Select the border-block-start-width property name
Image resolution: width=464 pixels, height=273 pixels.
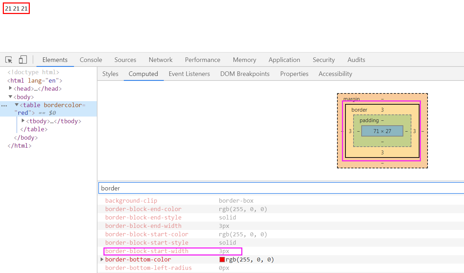pos(147,251)
